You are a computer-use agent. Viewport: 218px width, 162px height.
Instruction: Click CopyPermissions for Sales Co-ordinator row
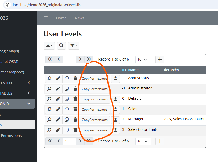(x=95, y=130)
